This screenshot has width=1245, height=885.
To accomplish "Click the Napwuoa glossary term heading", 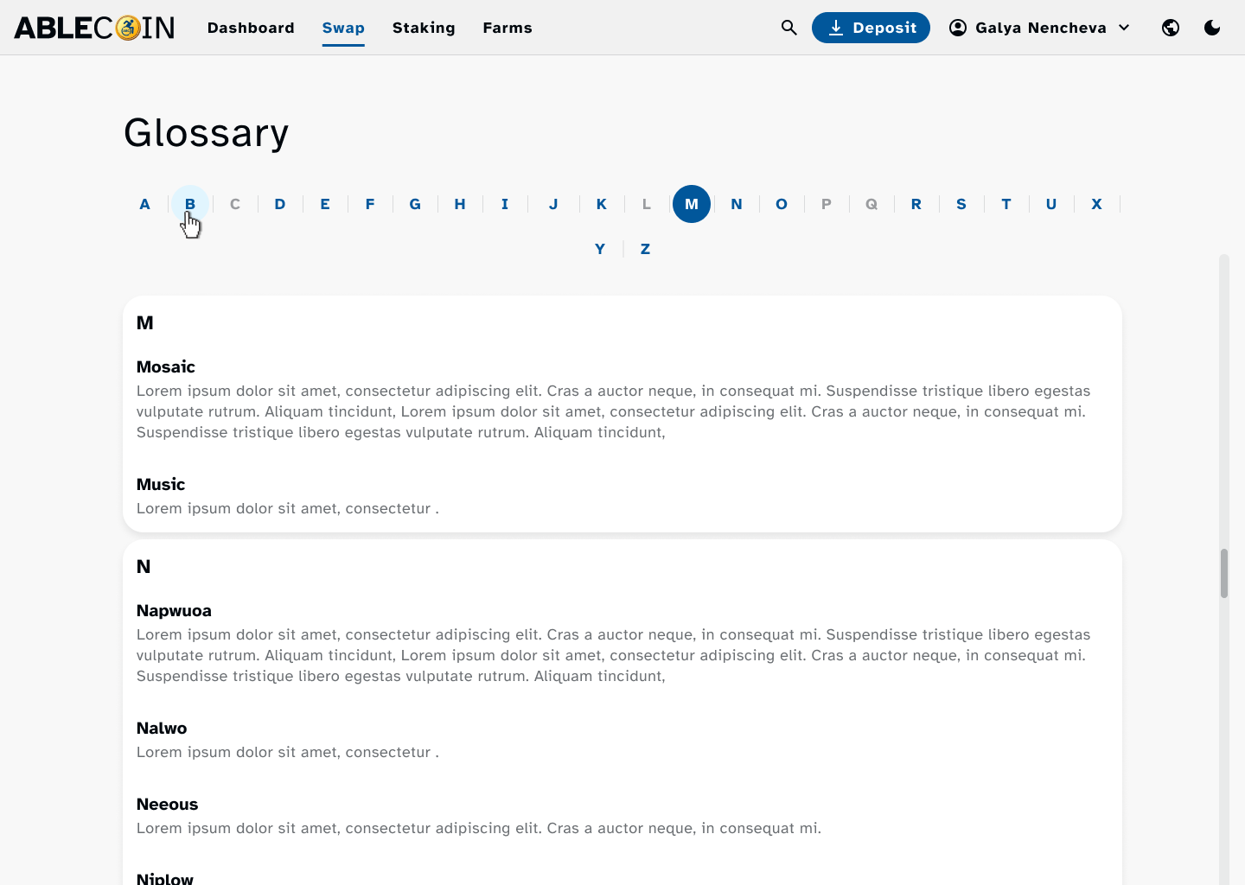I will click(x=174, y=610).
